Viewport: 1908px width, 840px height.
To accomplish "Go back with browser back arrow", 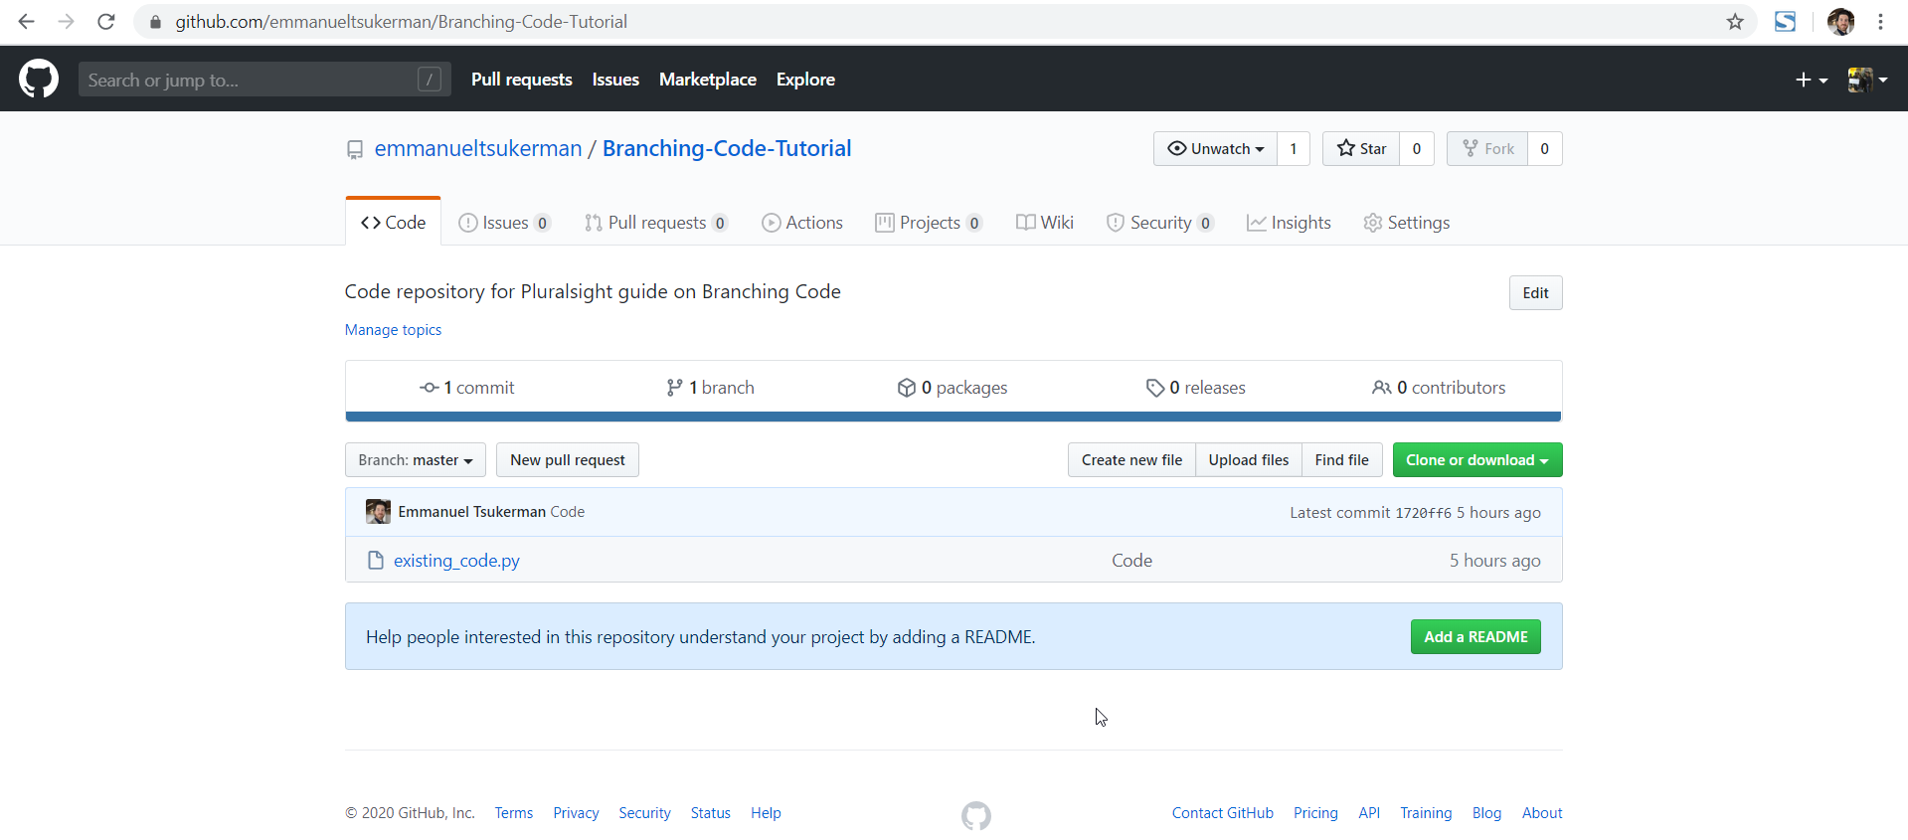I will tap(27, 22).
